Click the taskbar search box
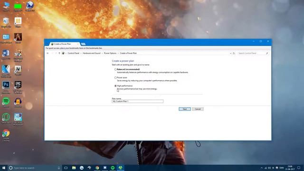304x171 pixels. 35,168
